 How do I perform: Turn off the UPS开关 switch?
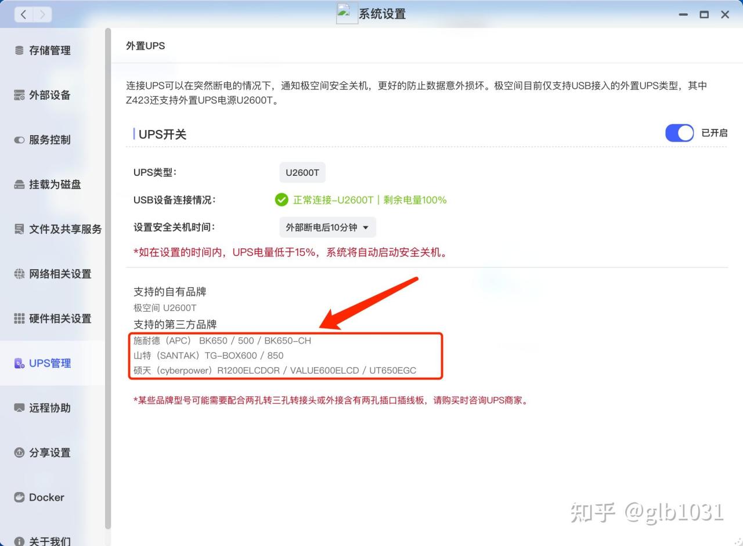tap(679, 133)
